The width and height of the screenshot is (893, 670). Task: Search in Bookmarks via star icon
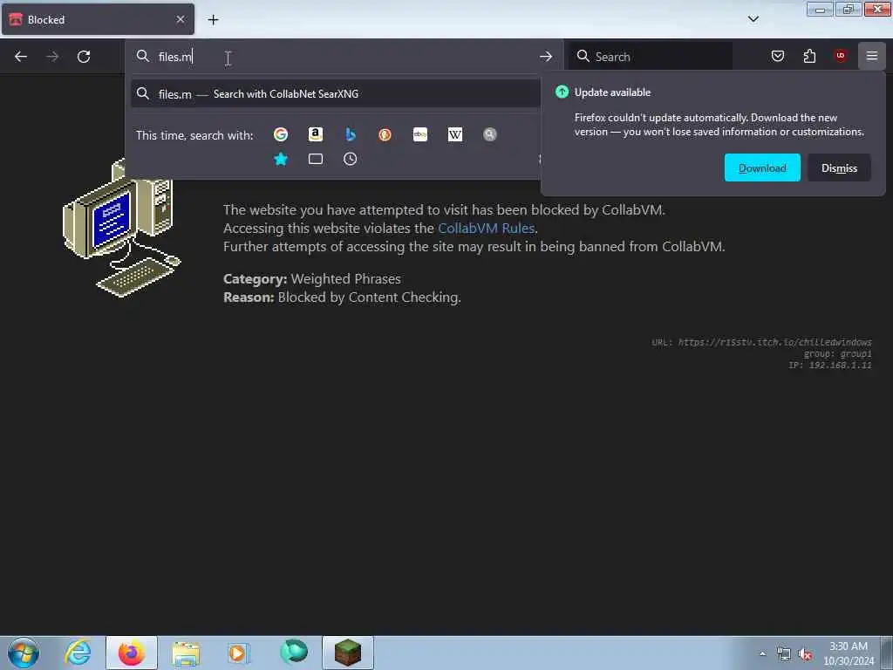point(280,159)
